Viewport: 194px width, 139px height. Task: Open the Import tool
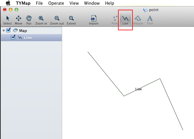point(94,20)
